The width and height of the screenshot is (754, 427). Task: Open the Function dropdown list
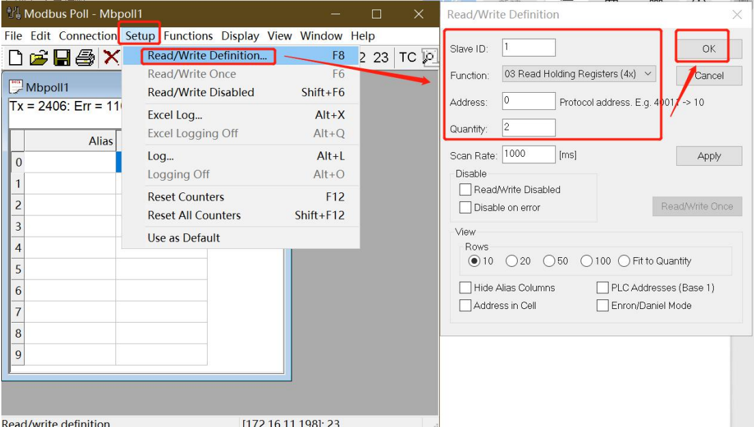pos(578,74)
